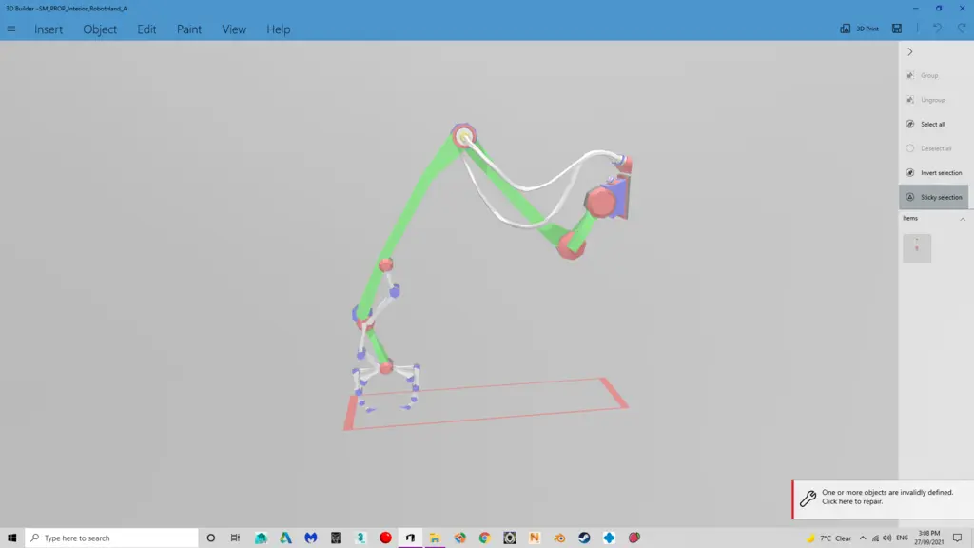Collapse the Items section chevron

pos(961,218)
